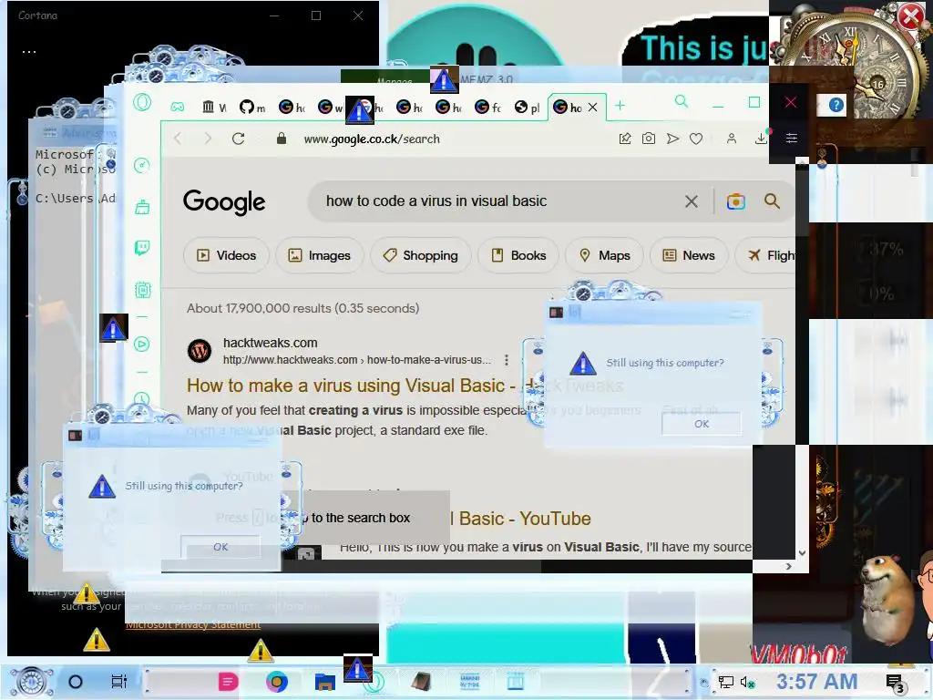Click the send paper-plane icon in address bar

(672, 139)
